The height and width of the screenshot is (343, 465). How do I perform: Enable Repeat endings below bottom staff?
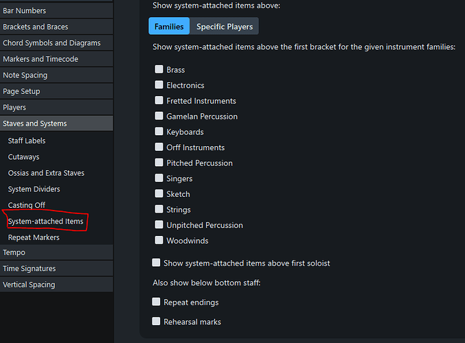(157, 302)
